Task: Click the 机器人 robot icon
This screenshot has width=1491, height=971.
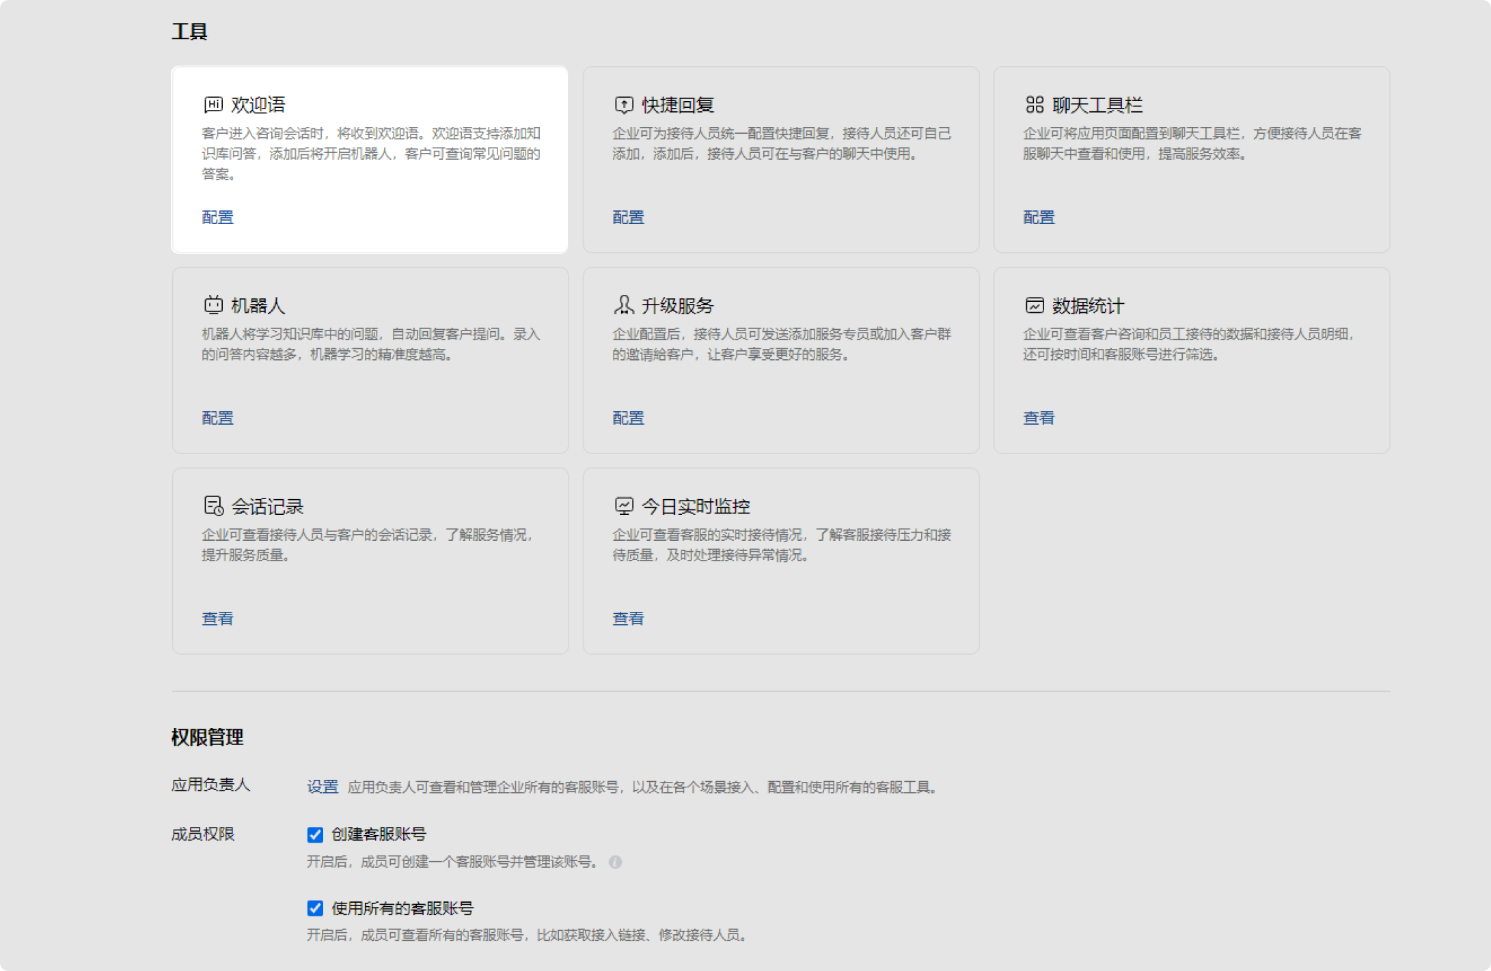Action: (213, 305)
